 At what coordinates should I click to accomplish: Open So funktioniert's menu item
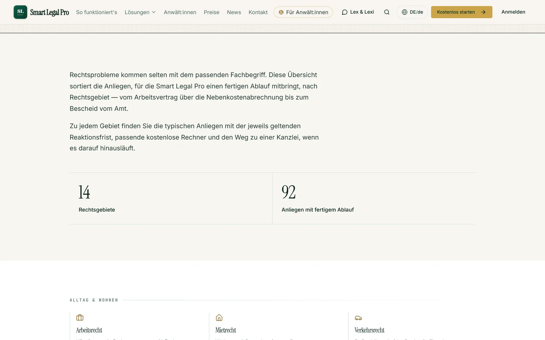click(x=96, y=12)
